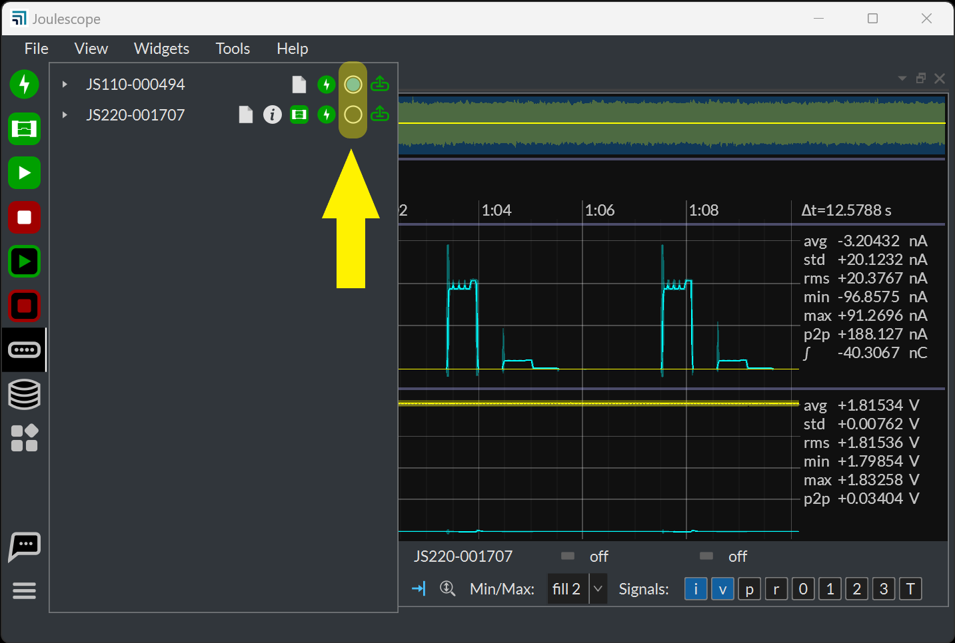
Task: Toggle the current signal i button
Action: click(696, 589)
